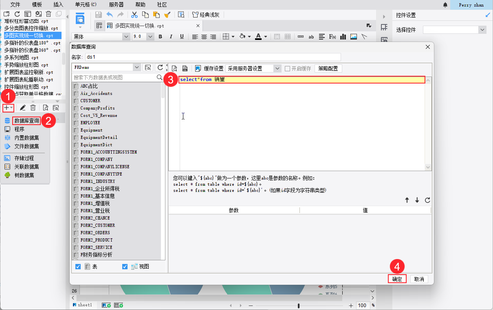Select 存储过程 from dataset menu
The image size is (493, 310).
coord(24,158)
